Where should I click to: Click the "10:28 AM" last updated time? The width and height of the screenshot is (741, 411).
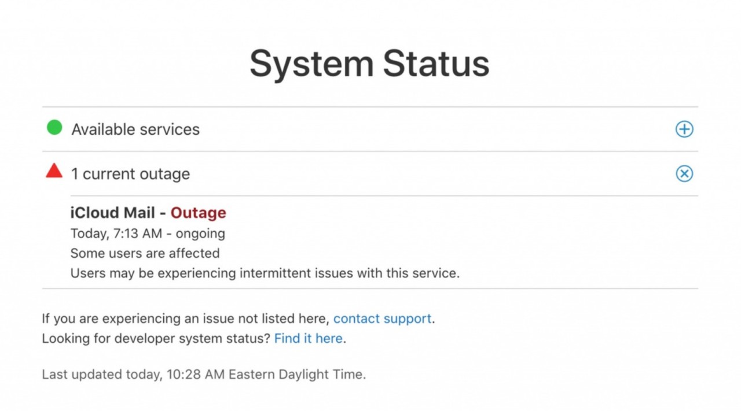coord(195,374)
